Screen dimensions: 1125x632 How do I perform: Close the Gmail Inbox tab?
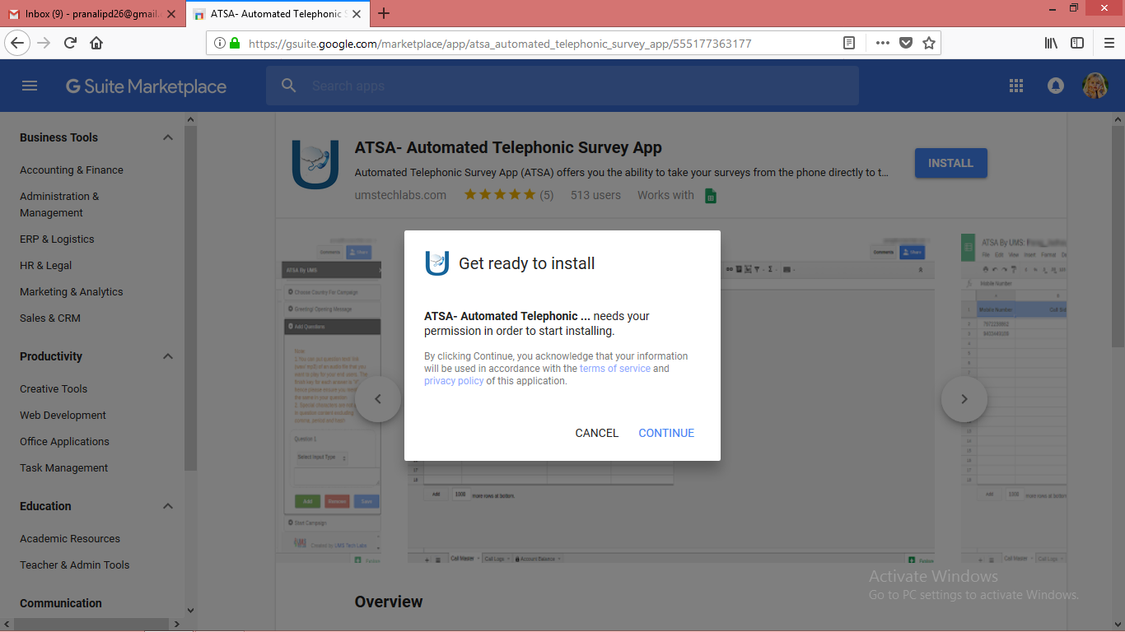click(171, 14)
